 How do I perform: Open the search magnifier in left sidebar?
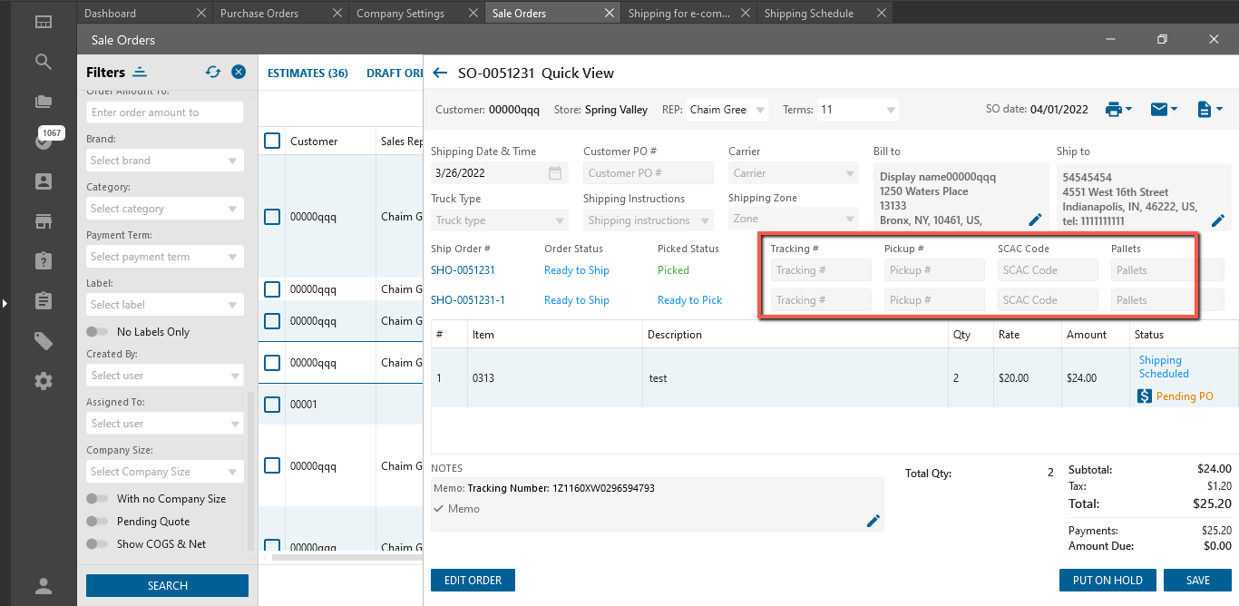tap(44, 62)
